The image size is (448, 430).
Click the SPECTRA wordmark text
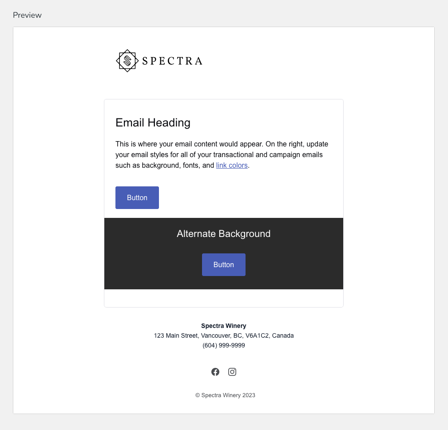(171, 60)
